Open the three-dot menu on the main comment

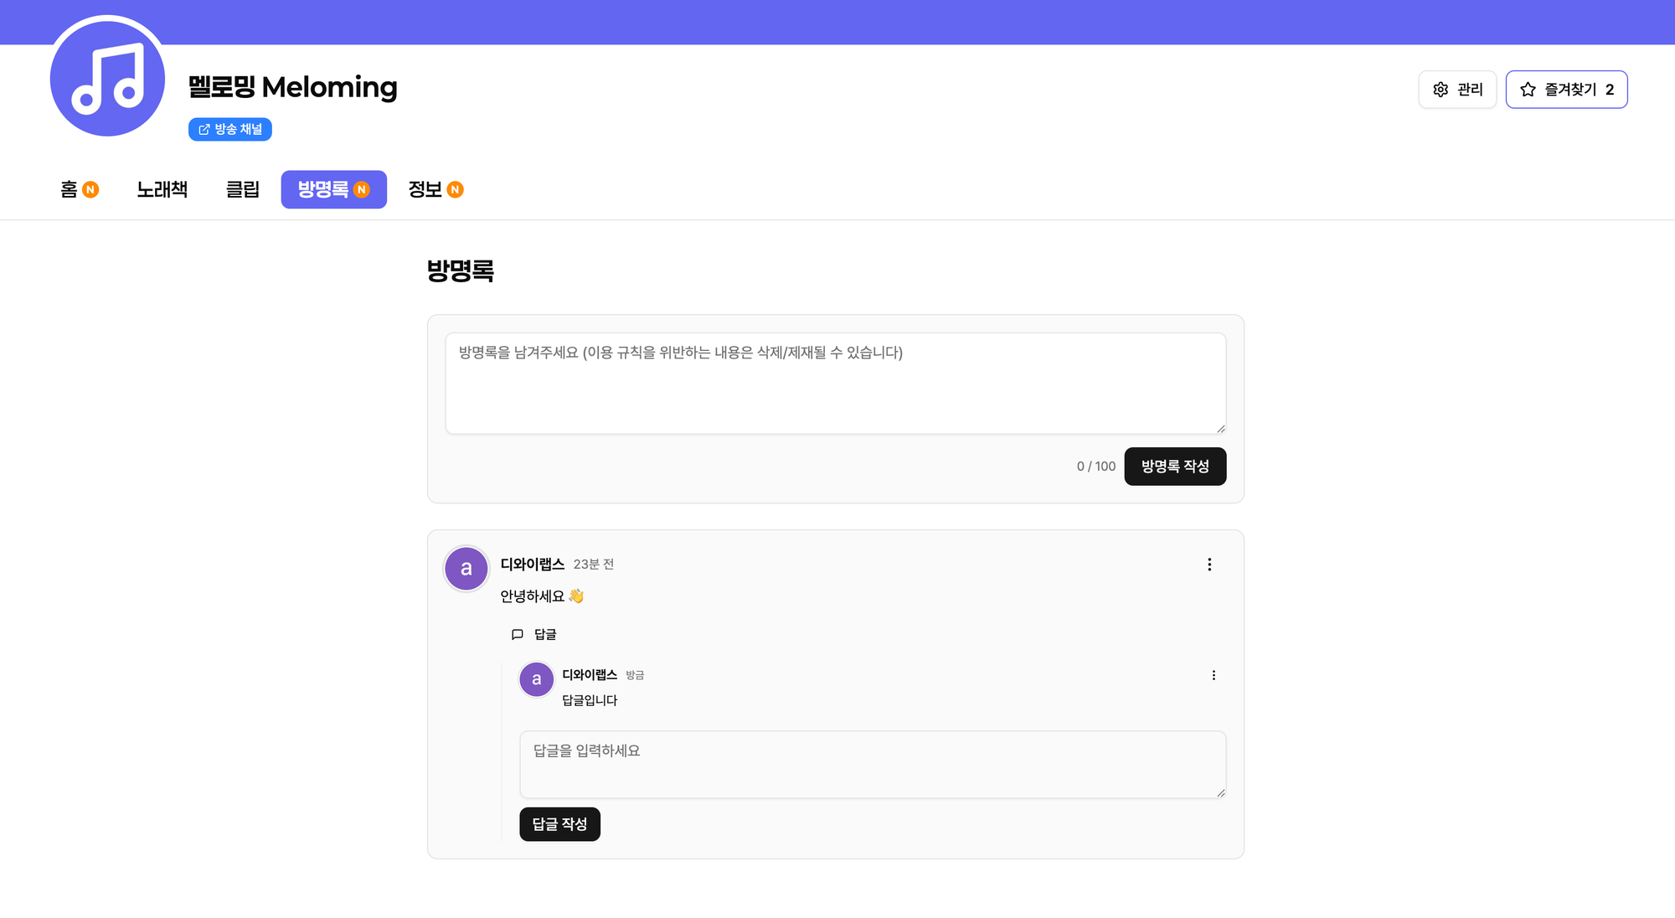(1209, 565)
